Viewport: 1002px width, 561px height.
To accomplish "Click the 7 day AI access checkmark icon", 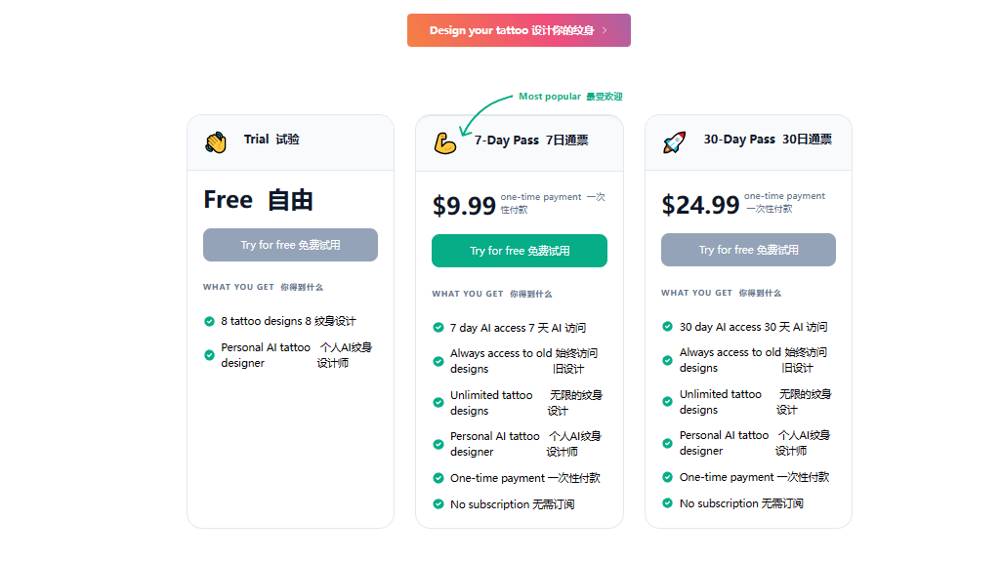I will point(438,328).
